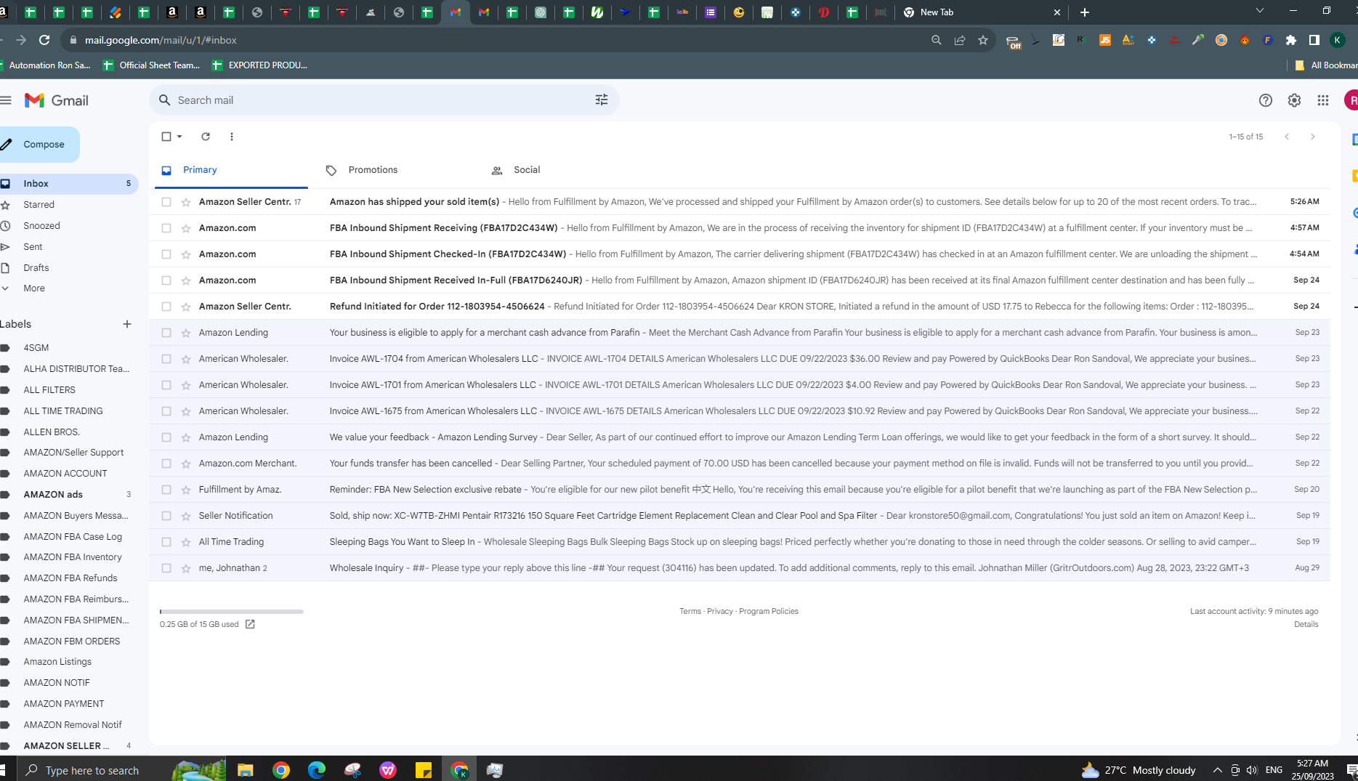Star the Refund Initiated email
1358x781 pixels.
pos(186,307)
